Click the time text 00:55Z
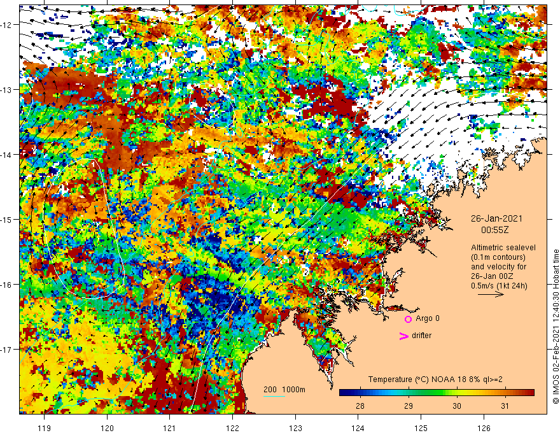The width and height of the screenshot is (560, 433). pyautogui.click(x=494, y=230)
